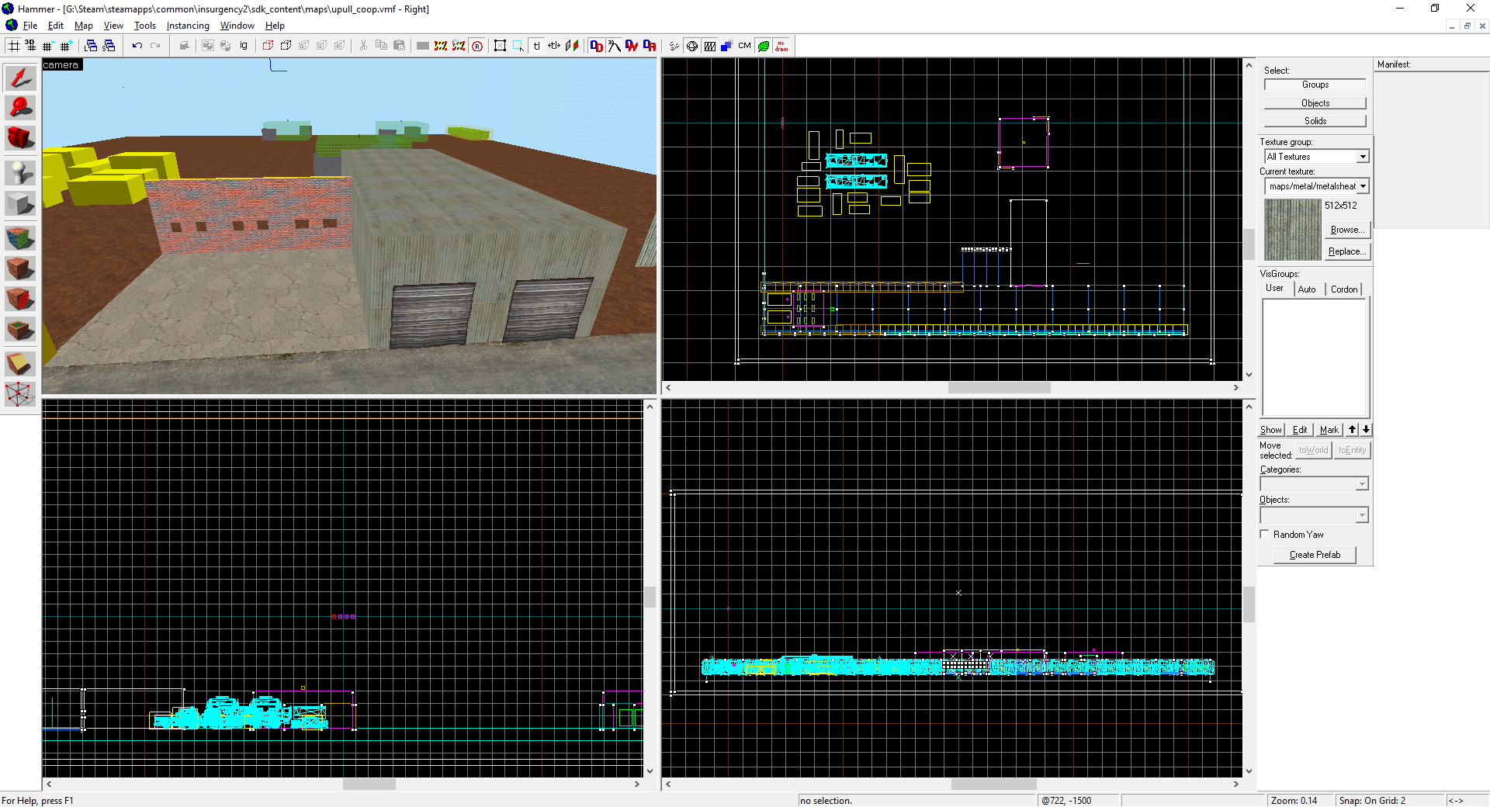The image size is (1490, 807).
Task: Select the Objects selection mode button
Action: [1315, 103]
